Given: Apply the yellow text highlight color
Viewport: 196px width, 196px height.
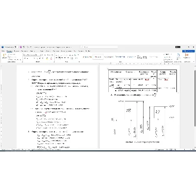Looking at the screenshot, I should 47,58.
